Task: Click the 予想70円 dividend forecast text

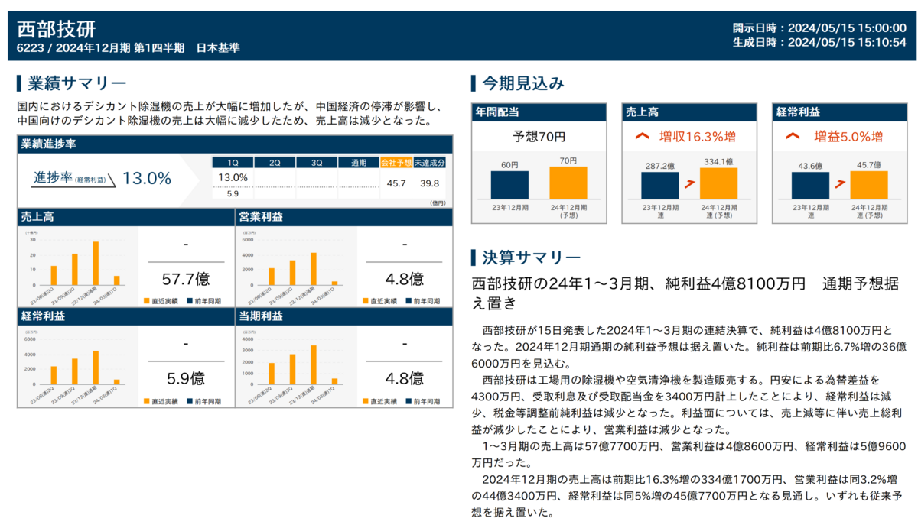Action: pos(539,137)
